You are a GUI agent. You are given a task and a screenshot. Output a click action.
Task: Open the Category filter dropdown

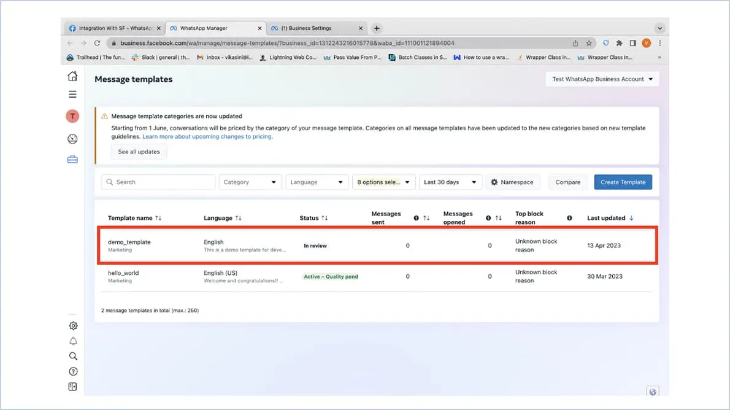[250, 182]
